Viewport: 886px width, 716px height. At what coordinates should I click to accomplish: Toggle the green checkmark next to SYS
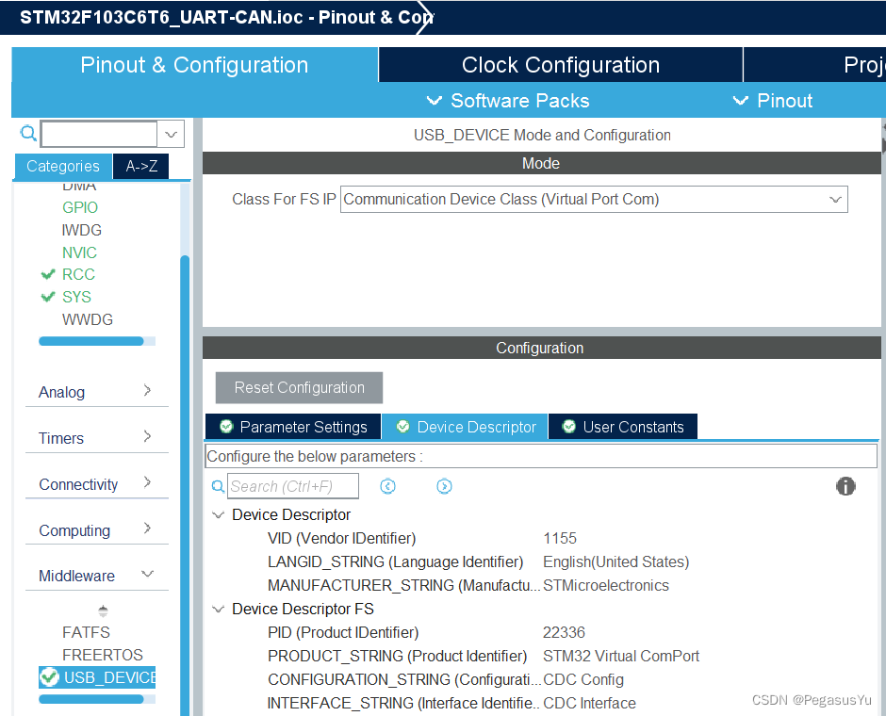[48, 297]
